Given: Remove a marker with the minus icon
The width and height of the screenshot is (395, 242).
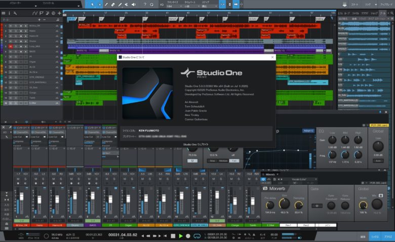Looking at the screenshot, I should pyautogui.click(x=45, y=20).
